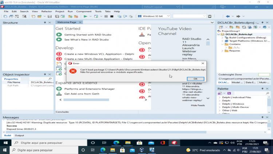This screenshot has height=154, width=273.
Task: Collapse the Contains folder node
Action: 222,44
